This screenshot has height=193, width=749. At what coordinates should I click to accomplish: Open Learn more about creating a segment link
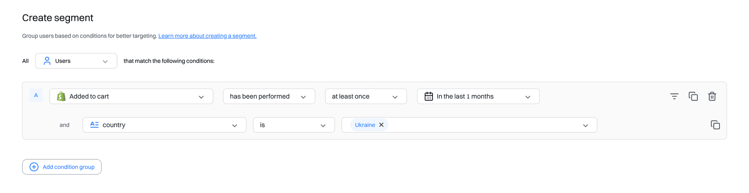(x=208, y=36)
